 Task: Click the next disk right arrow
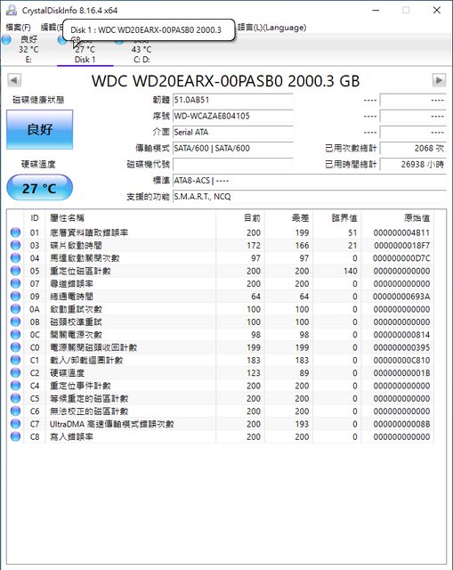pyautogui.click(x=439, y=80)
